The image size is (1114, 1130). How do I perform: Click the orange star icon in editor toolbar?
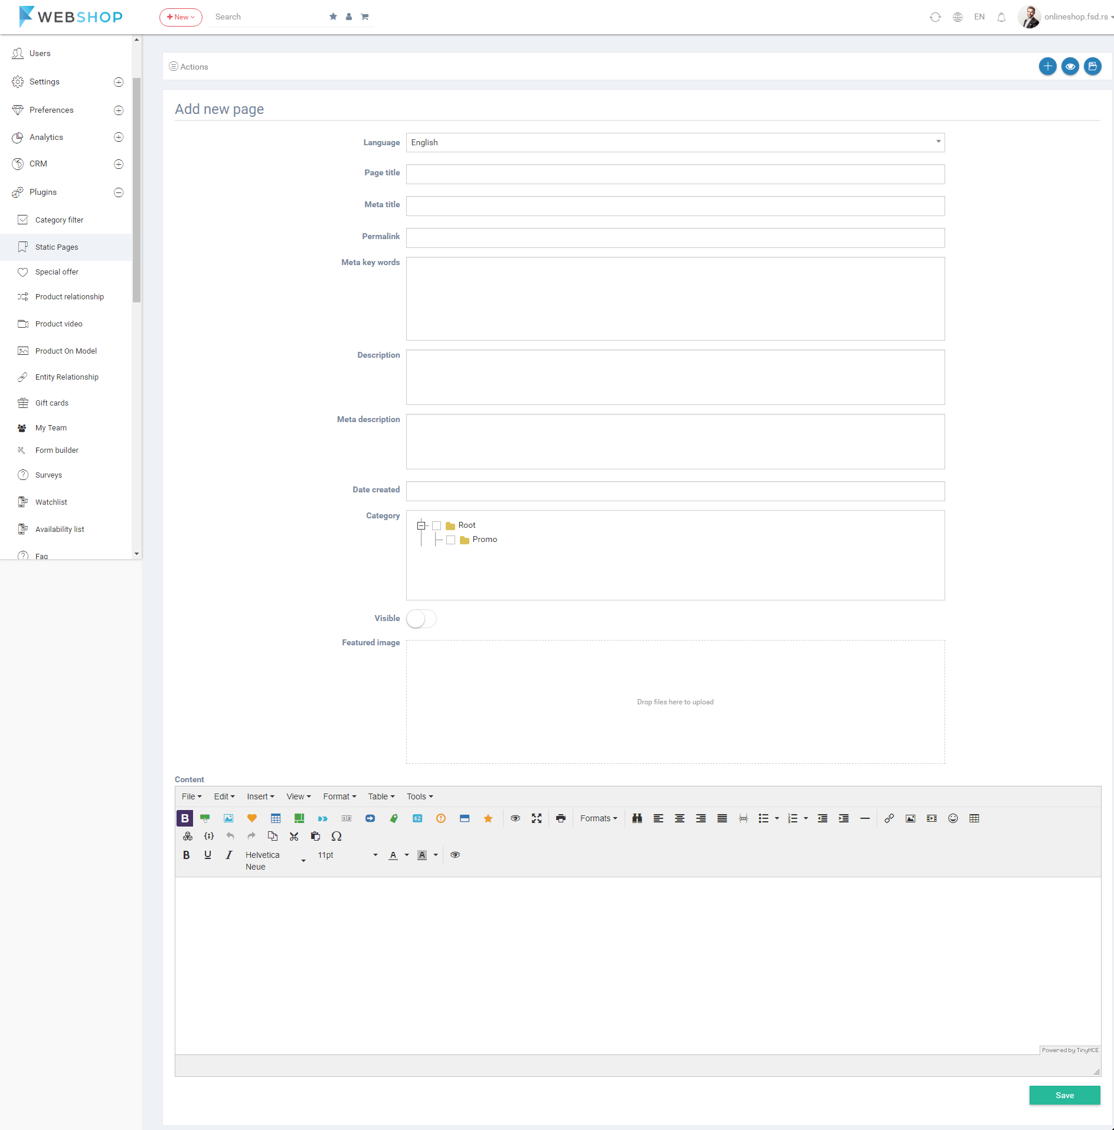point(488,818)
